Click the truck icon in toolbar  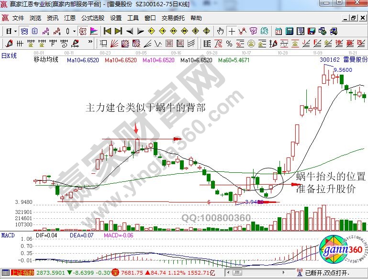point(335,31)
